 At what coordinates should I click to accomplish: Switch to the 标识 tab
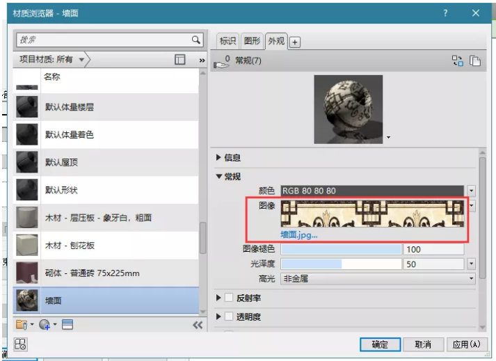(x=228, y=41)
